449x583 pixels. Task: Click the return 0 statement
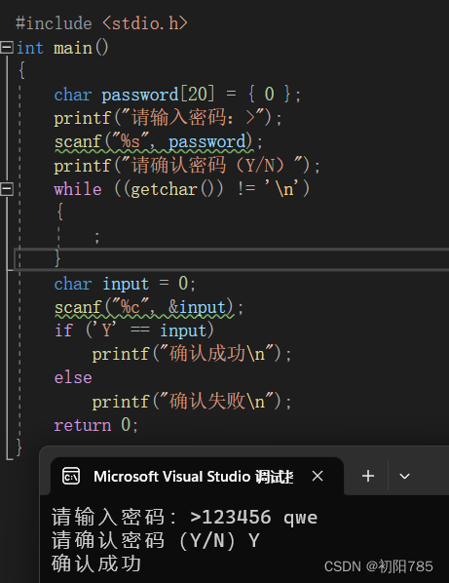pyautogui.click(x=95, y=425)
